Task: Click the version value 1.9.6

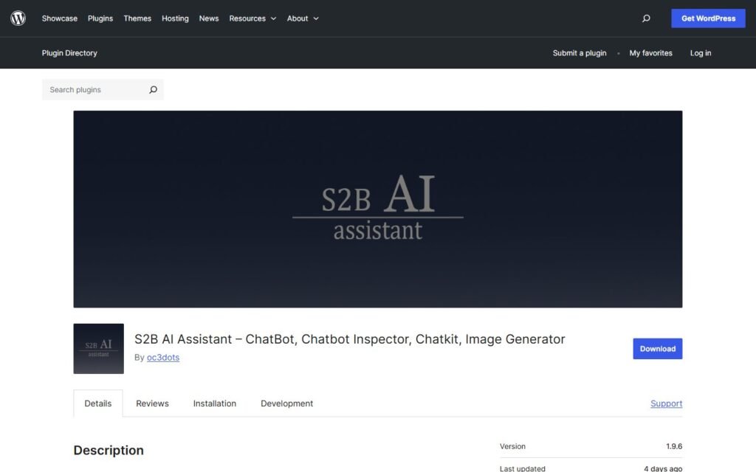Action: tap(674, 446)
